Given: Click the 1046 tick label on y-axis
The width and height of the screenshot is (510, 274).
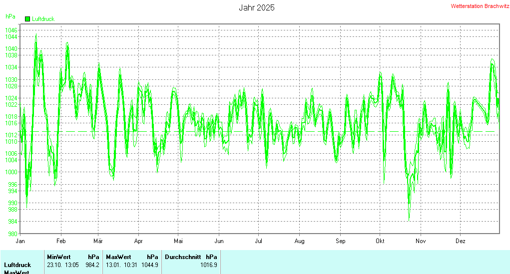Looking at the screenshot, I should [x=12, y=30].
